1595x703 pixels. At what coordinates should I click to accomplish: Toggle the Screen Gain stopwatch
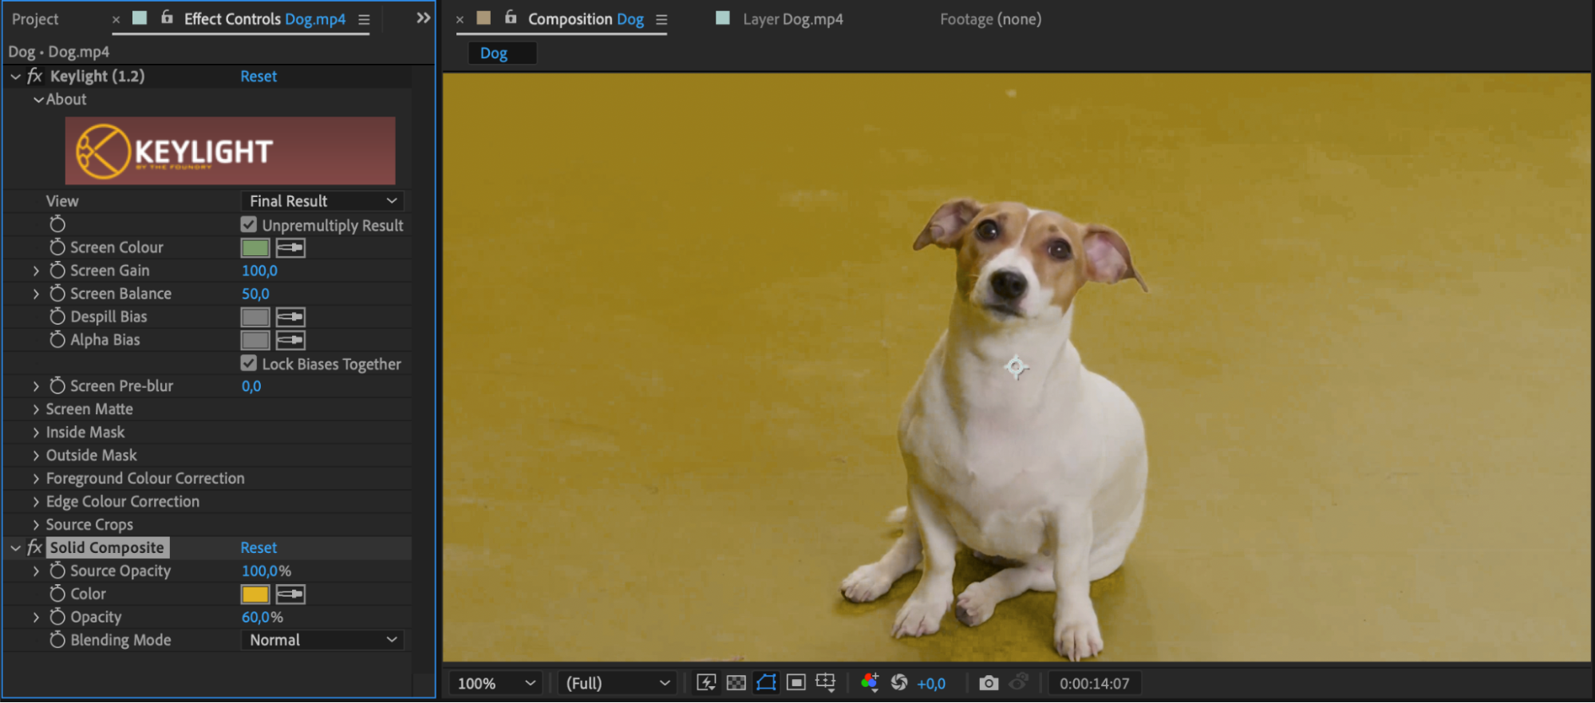pos(57,271)
